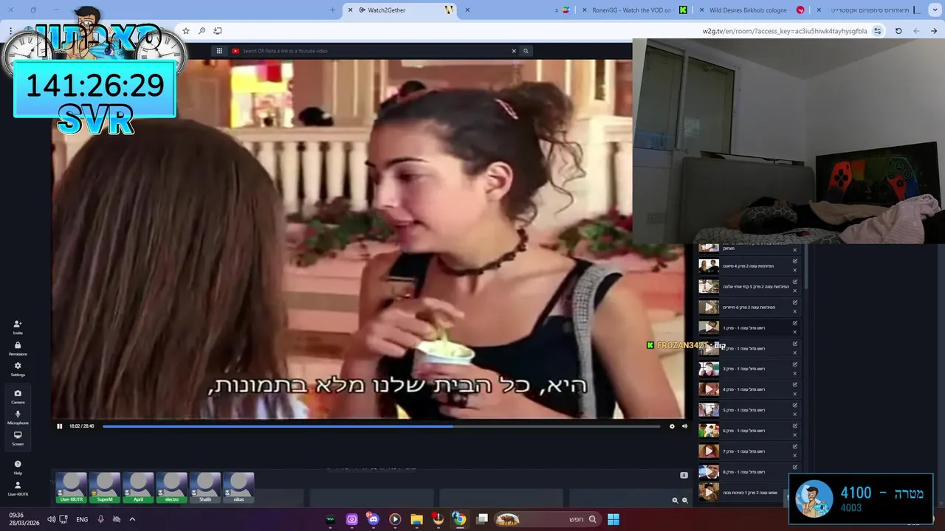Open a new browser tab
Image resolution: width=945 pixels, height=531 pixels.
(332, 10)
